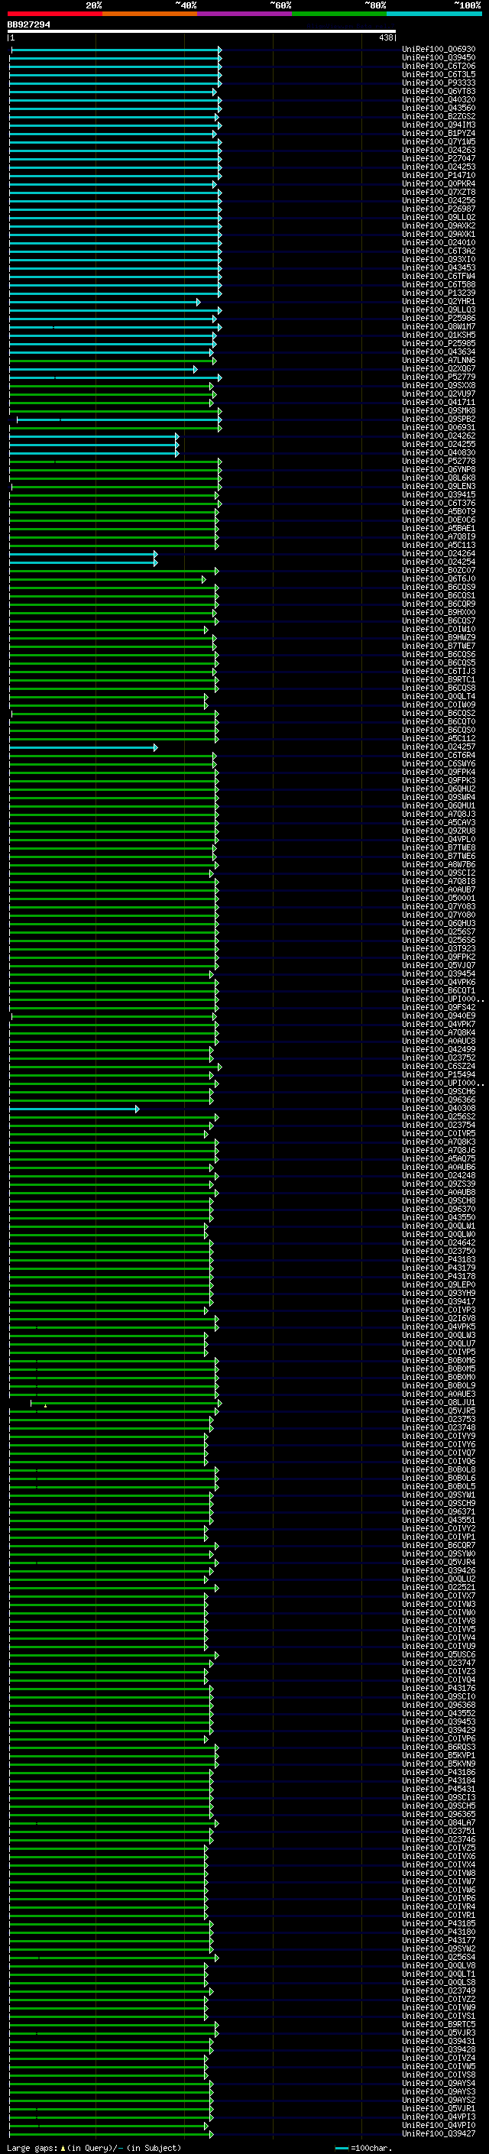Select the query name BB927294
This screenshot has height=2154, width=489.
pyautogui.click(x=28, y=24)
